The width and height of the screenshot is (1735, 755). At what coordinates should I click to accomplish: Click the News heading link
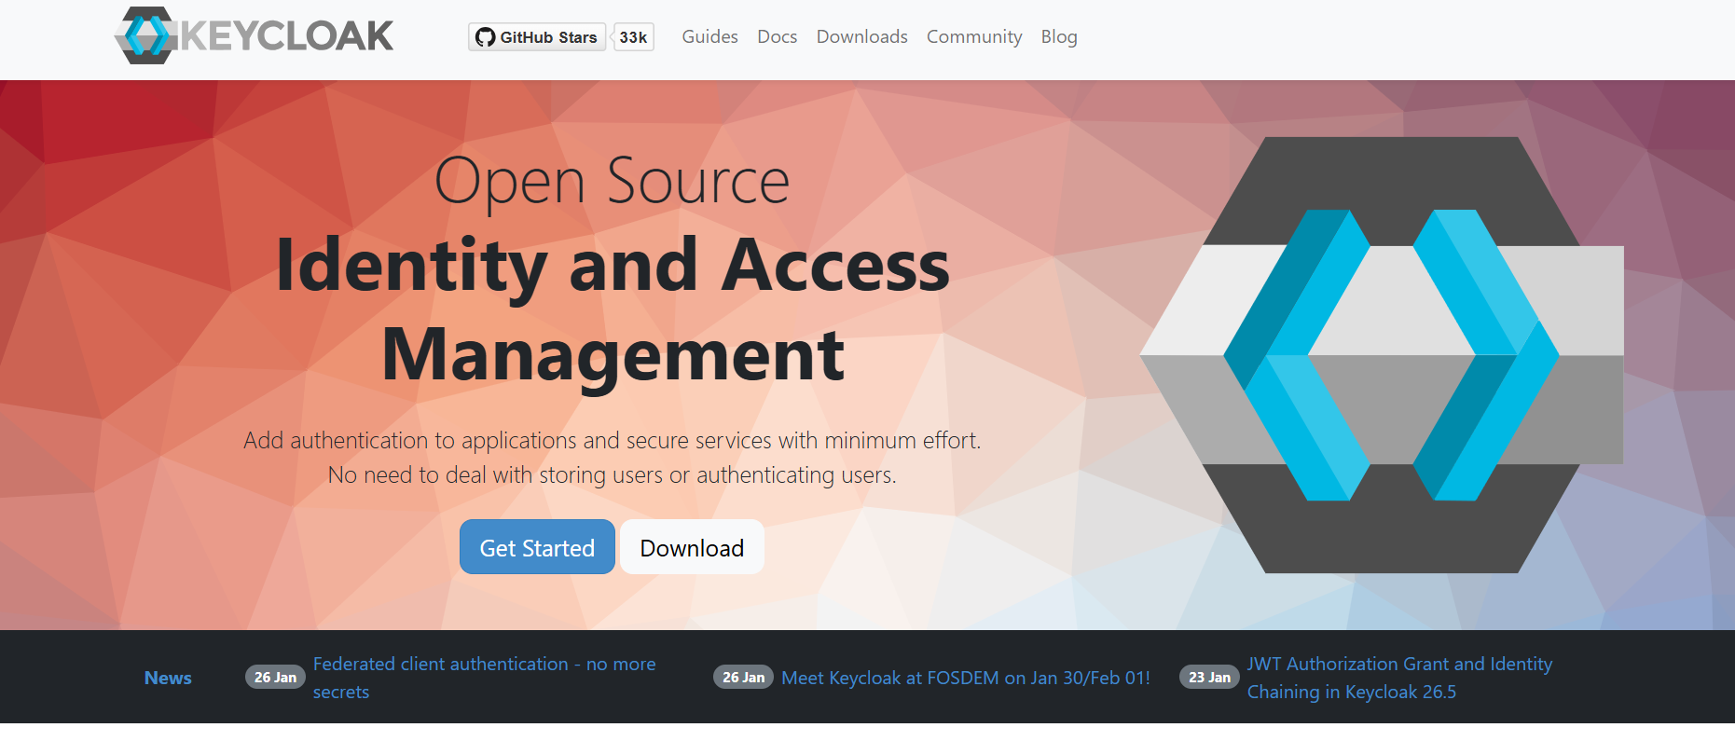click(168, 678)
